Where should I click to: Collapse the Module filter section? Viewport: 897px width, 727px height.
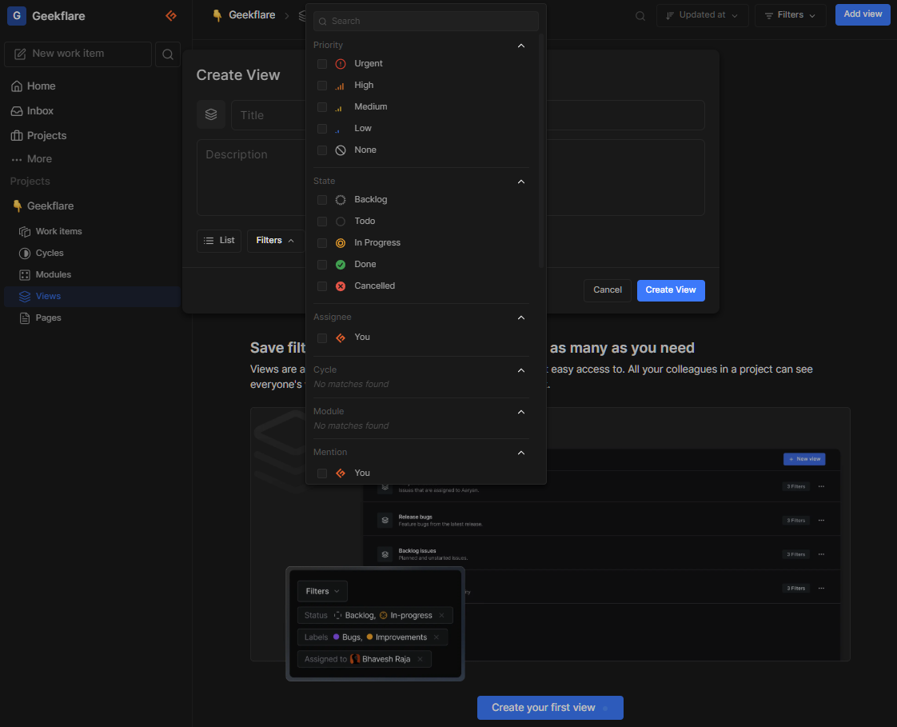tap(521, 412)
